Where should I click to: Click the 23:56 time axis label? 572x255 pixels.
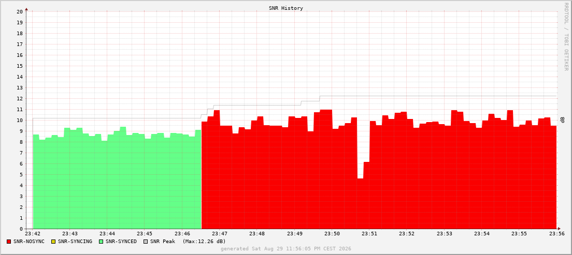pos(556,234)
